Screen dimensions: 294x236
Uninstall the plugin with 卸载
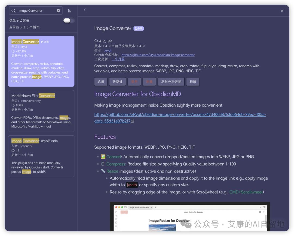[149, 82]
